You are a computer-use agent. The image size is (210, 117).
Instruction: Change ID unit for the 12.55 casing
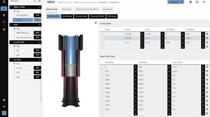pos(162,34)
